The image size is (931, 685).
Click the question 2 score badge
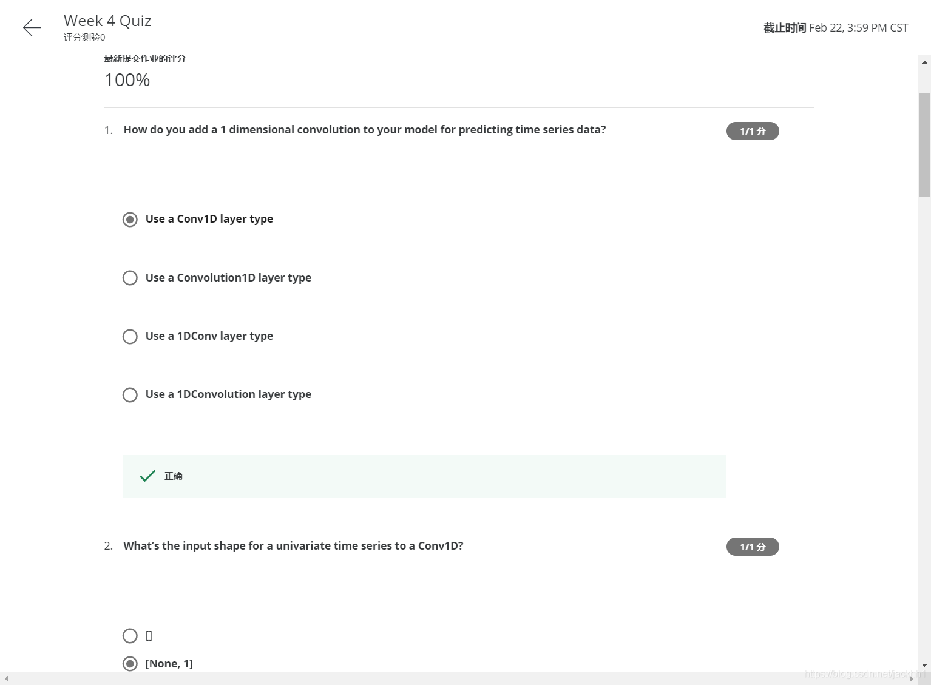pos(753,547)
